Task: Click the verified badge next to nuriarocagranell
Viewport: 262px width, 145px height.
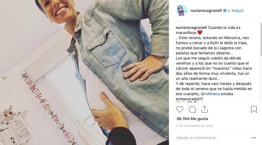Action: (225, 10)
